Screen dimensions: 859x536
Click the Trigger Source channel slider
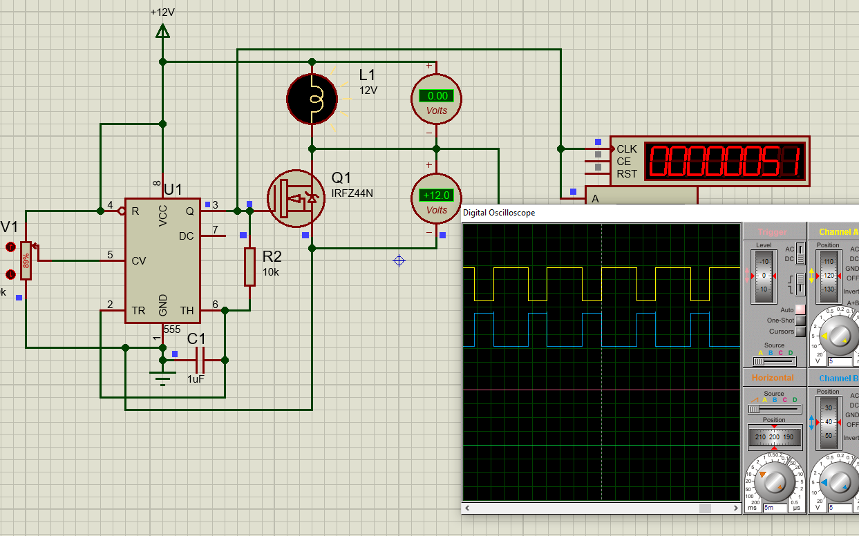[x=774, y=361]
